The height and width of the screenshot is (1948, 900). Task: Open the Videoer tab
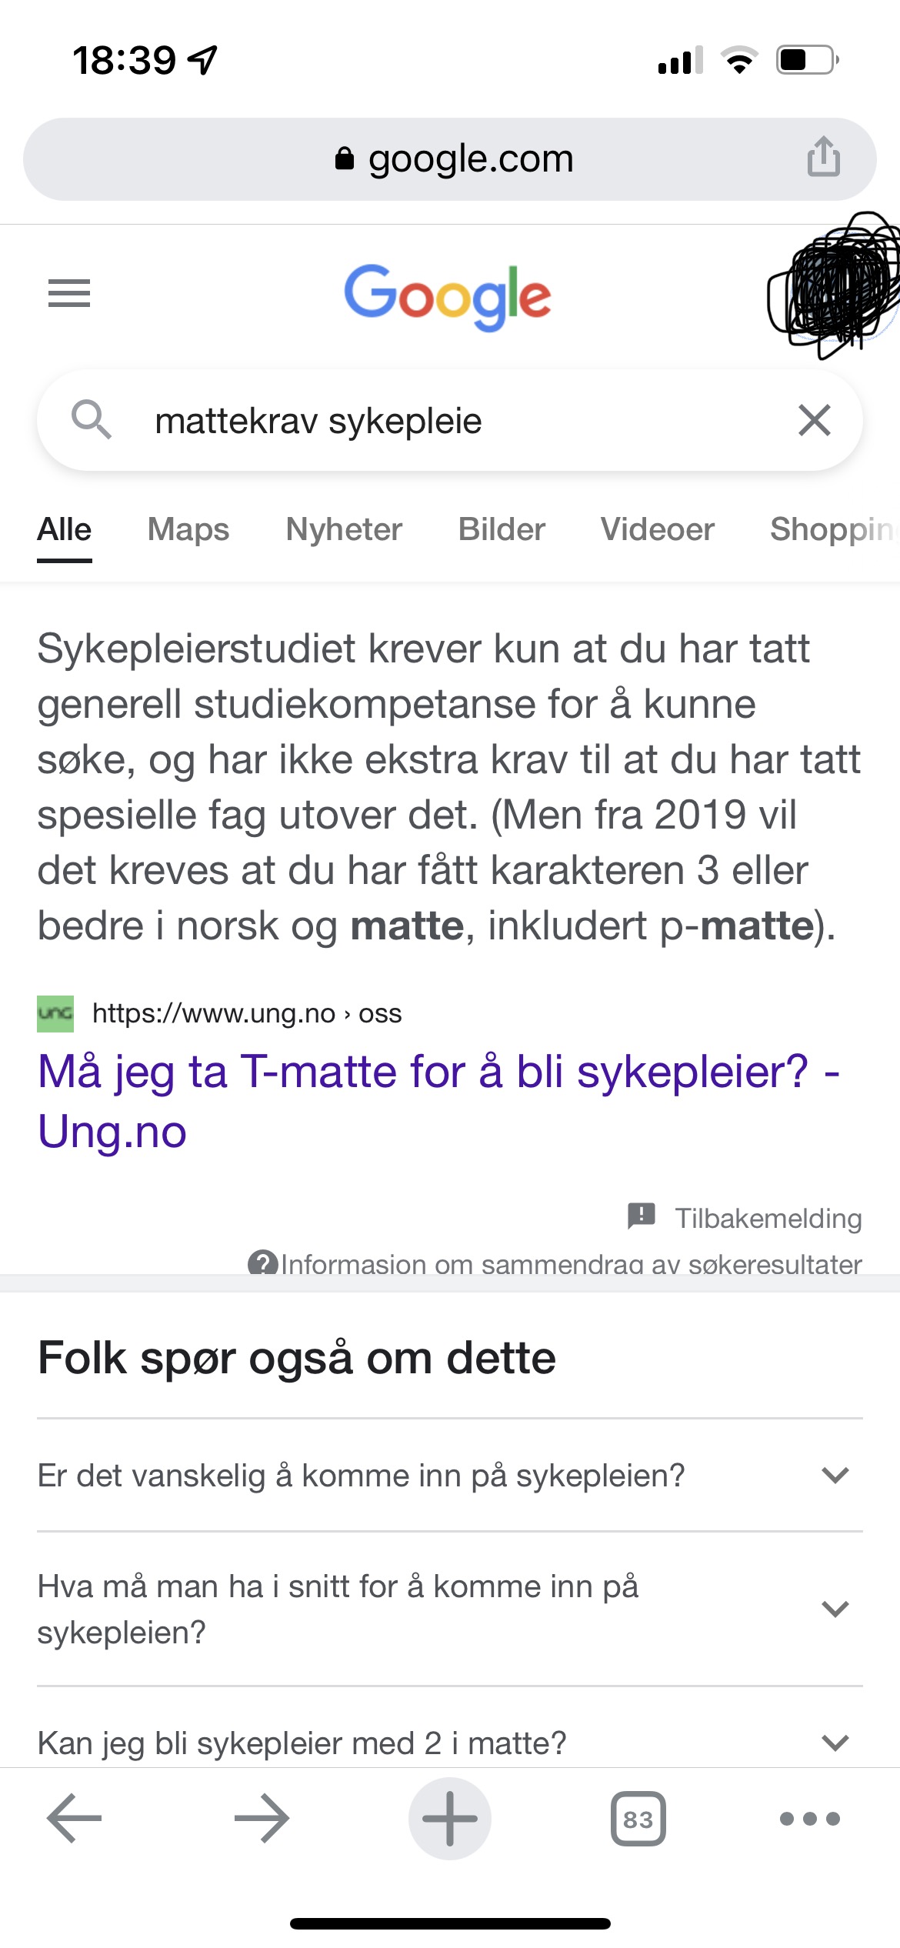pos(657,529)
